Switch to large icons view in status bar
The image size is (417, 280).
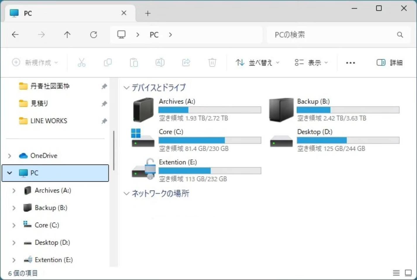[408, 273]
